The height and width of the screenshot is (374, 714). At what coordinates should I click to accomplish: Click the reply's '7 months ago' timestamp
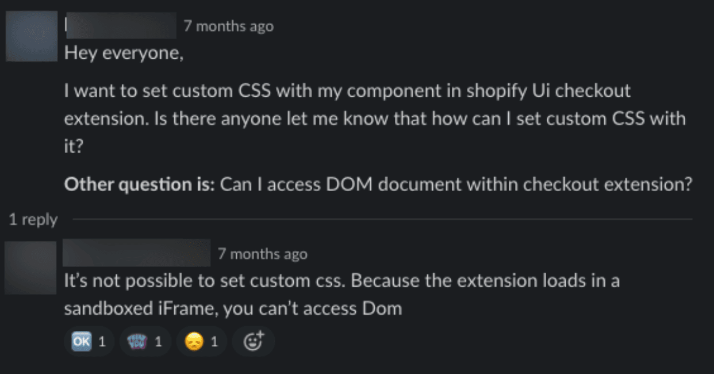(x=263, y=253)
